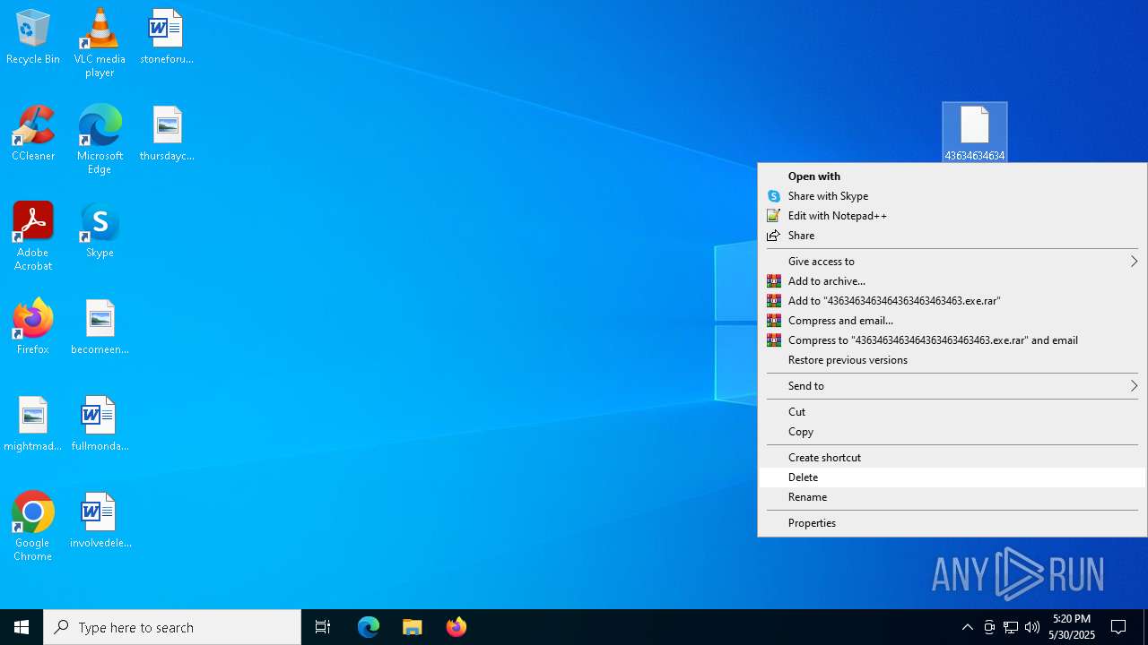Open the network status tray icon
The image size is (1148, 645).
(1011, 627)
